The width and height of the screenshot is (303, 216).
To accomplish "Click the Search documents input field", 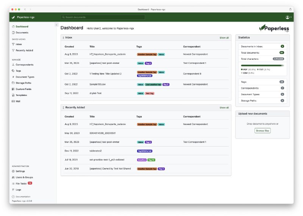I will (103, 17).
